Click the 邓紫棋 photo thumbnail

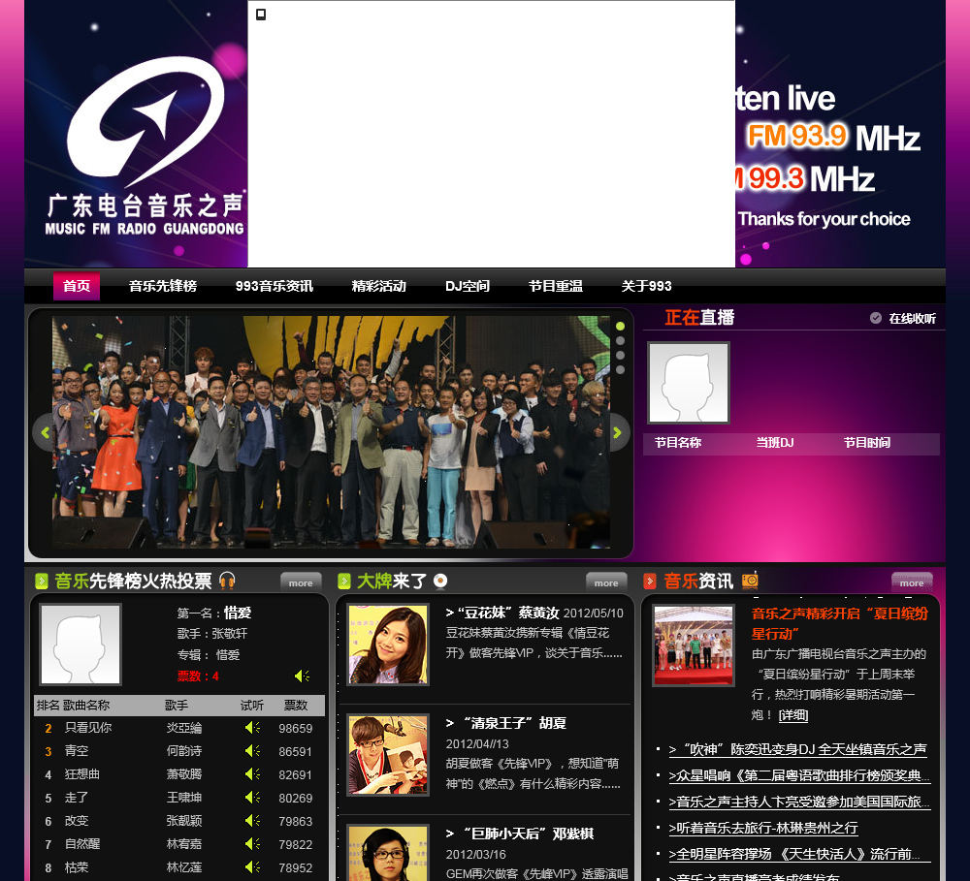pyautogui.click(x=388, y=853)
